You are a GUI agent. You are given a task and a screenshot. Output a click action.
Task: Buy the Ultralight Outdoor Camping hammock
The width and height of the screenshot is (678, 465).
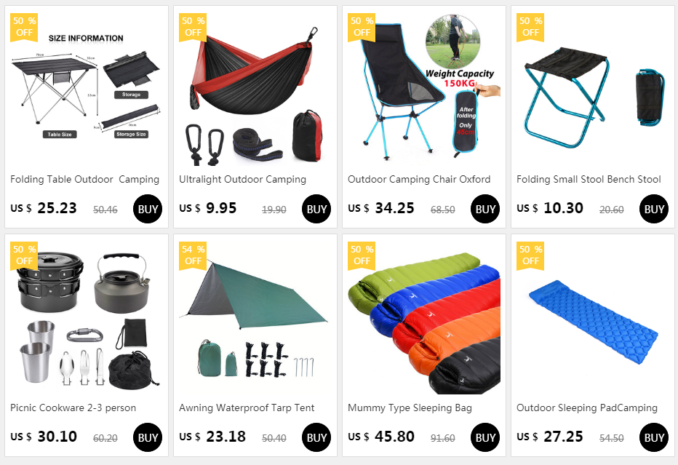[316, 209]
